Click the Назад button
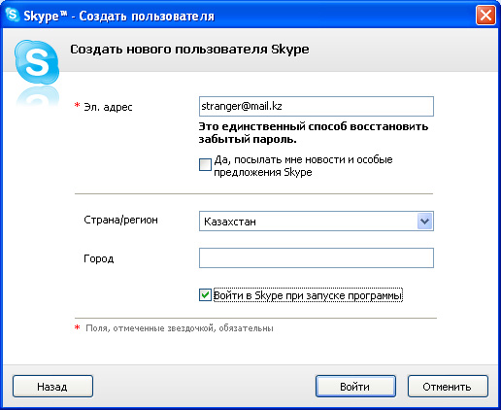Viewport: 501px width, 410px height. click(52, 387)
